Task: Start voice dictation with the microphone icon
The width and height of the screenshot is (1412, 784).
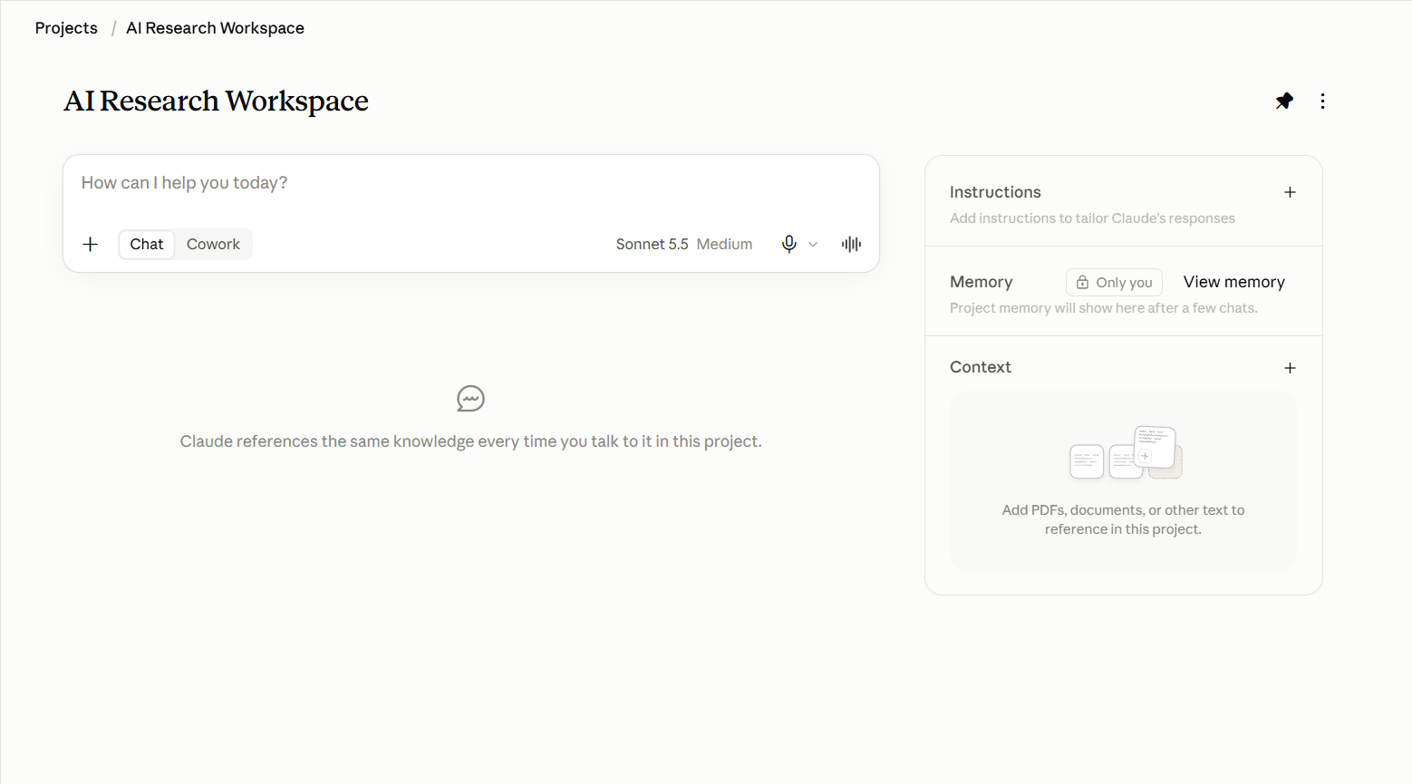Action: 789,244
